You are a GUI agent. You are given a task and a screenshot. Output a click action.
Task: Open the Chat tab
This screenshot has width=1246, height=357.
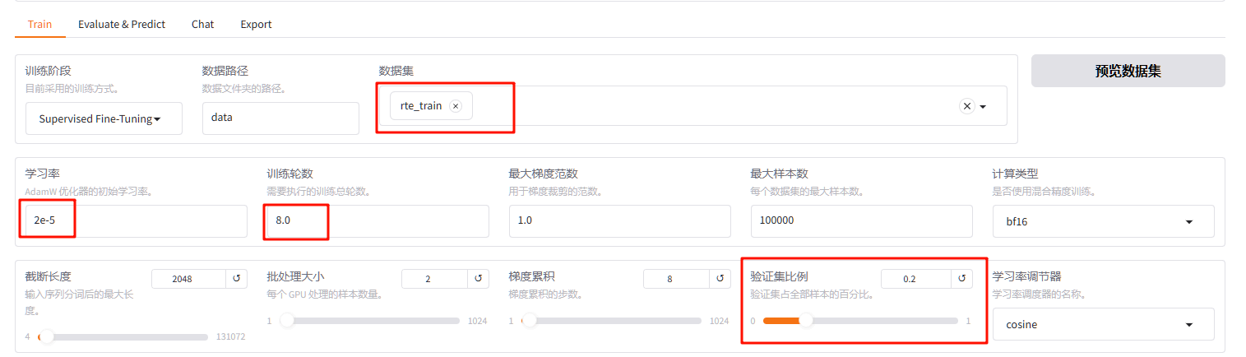coord(202,24)
